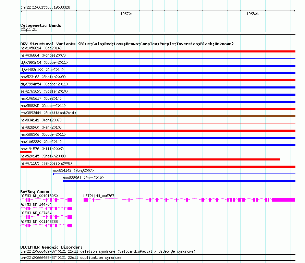The image size is (305, 263).
Task: Click the 22q11.21 band label
Action: click(x=29, y=29)
